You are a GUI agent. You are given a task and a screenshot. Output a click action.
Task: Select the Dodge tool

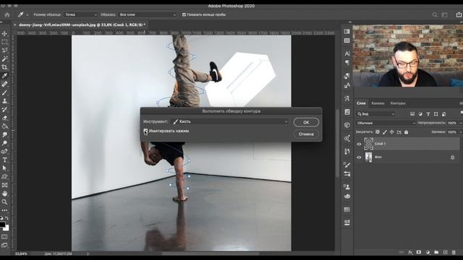click(4, 143)
